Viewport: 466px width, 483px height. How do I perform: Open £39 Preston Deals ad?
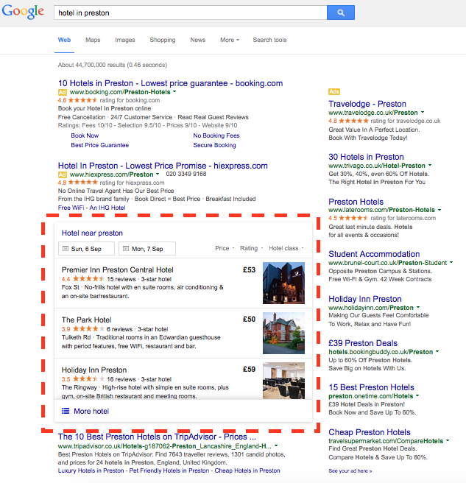pos(363,343)
